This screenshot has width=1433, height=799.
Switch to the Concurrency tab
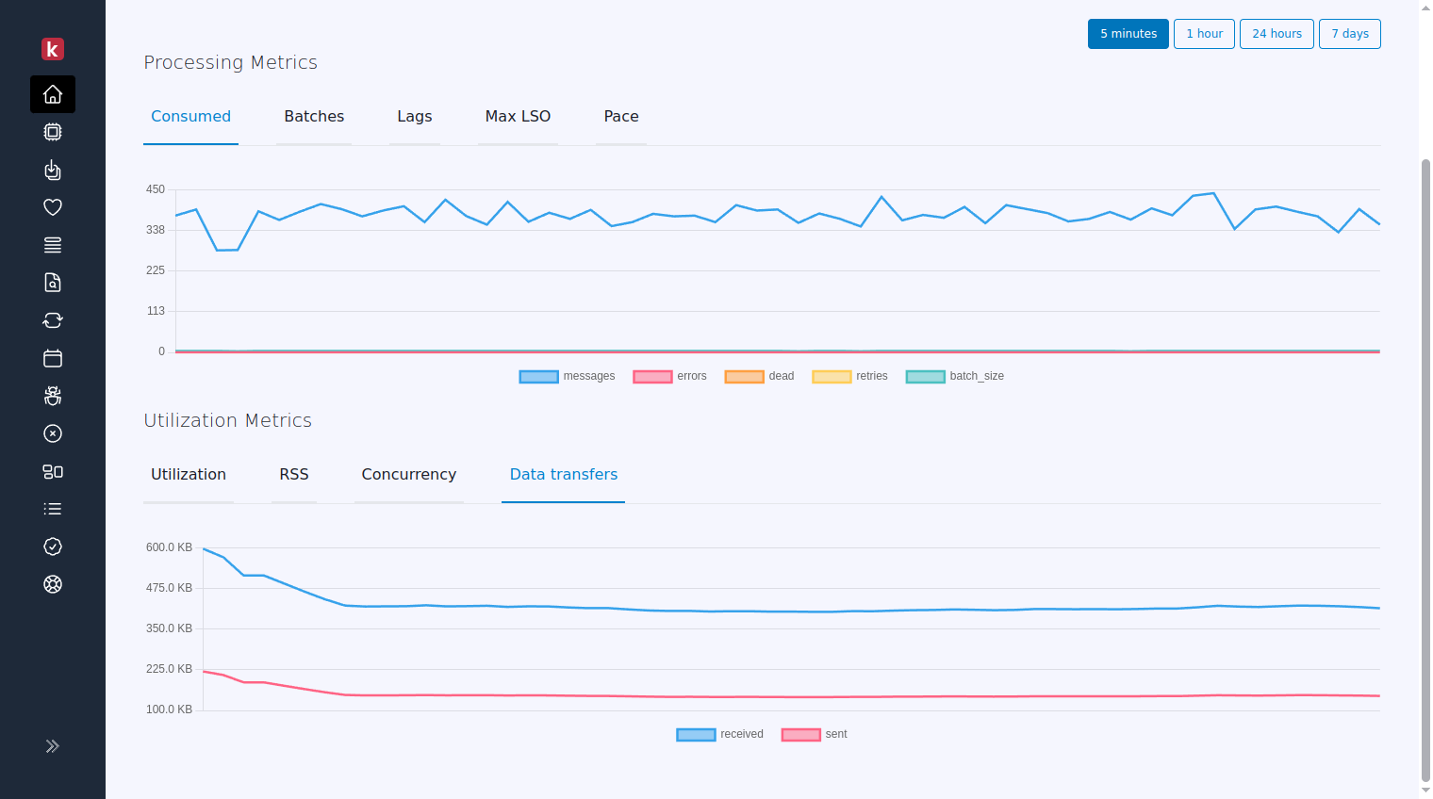(x=408, y=474)
